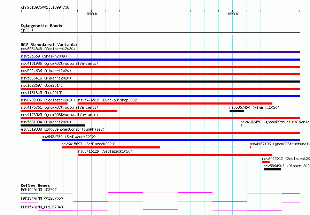Select the nsv5866416 (Almarri2020) black bar
Image resolution: width=310 pixels, height=215 pixels.
[x=160, y=82]
